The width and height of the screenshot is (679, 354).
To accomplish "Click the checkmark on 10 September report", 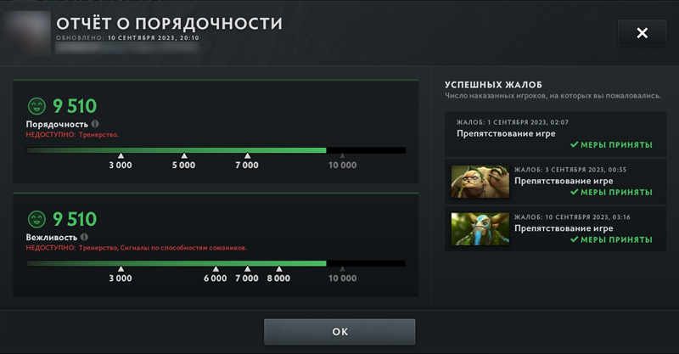I will point(575,239).
